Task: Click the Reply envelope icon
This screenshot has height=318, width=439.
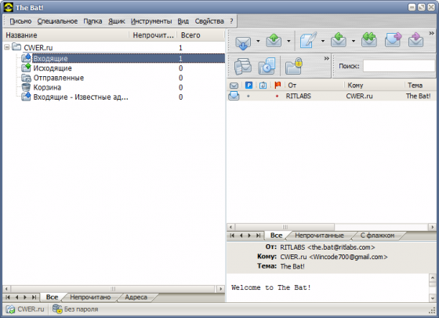Action: pyautogui.click(x=339, y=40)
